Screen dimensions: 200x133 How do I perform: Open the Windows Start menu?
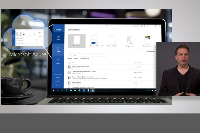(53, 90)
